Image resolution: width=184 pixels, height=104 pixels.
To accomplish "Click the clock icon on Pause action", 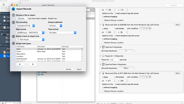I will (x=103, y=56).
